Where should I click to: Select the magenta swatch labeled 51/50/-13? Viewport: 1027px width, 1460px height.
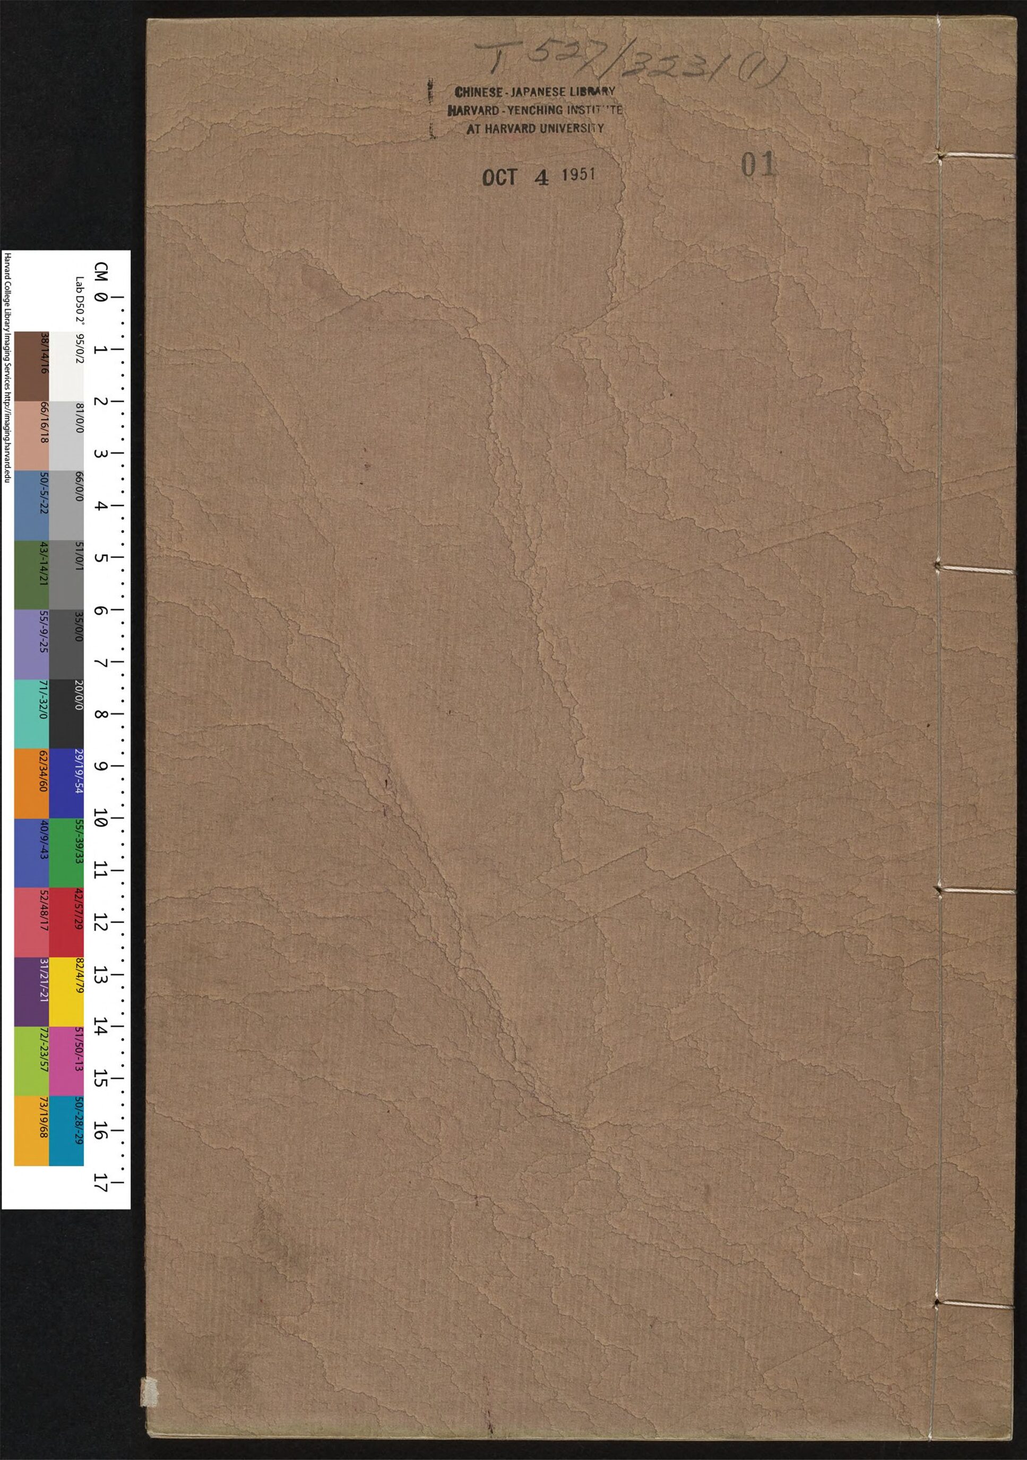pyautogui.click(x=66, y=1062)
